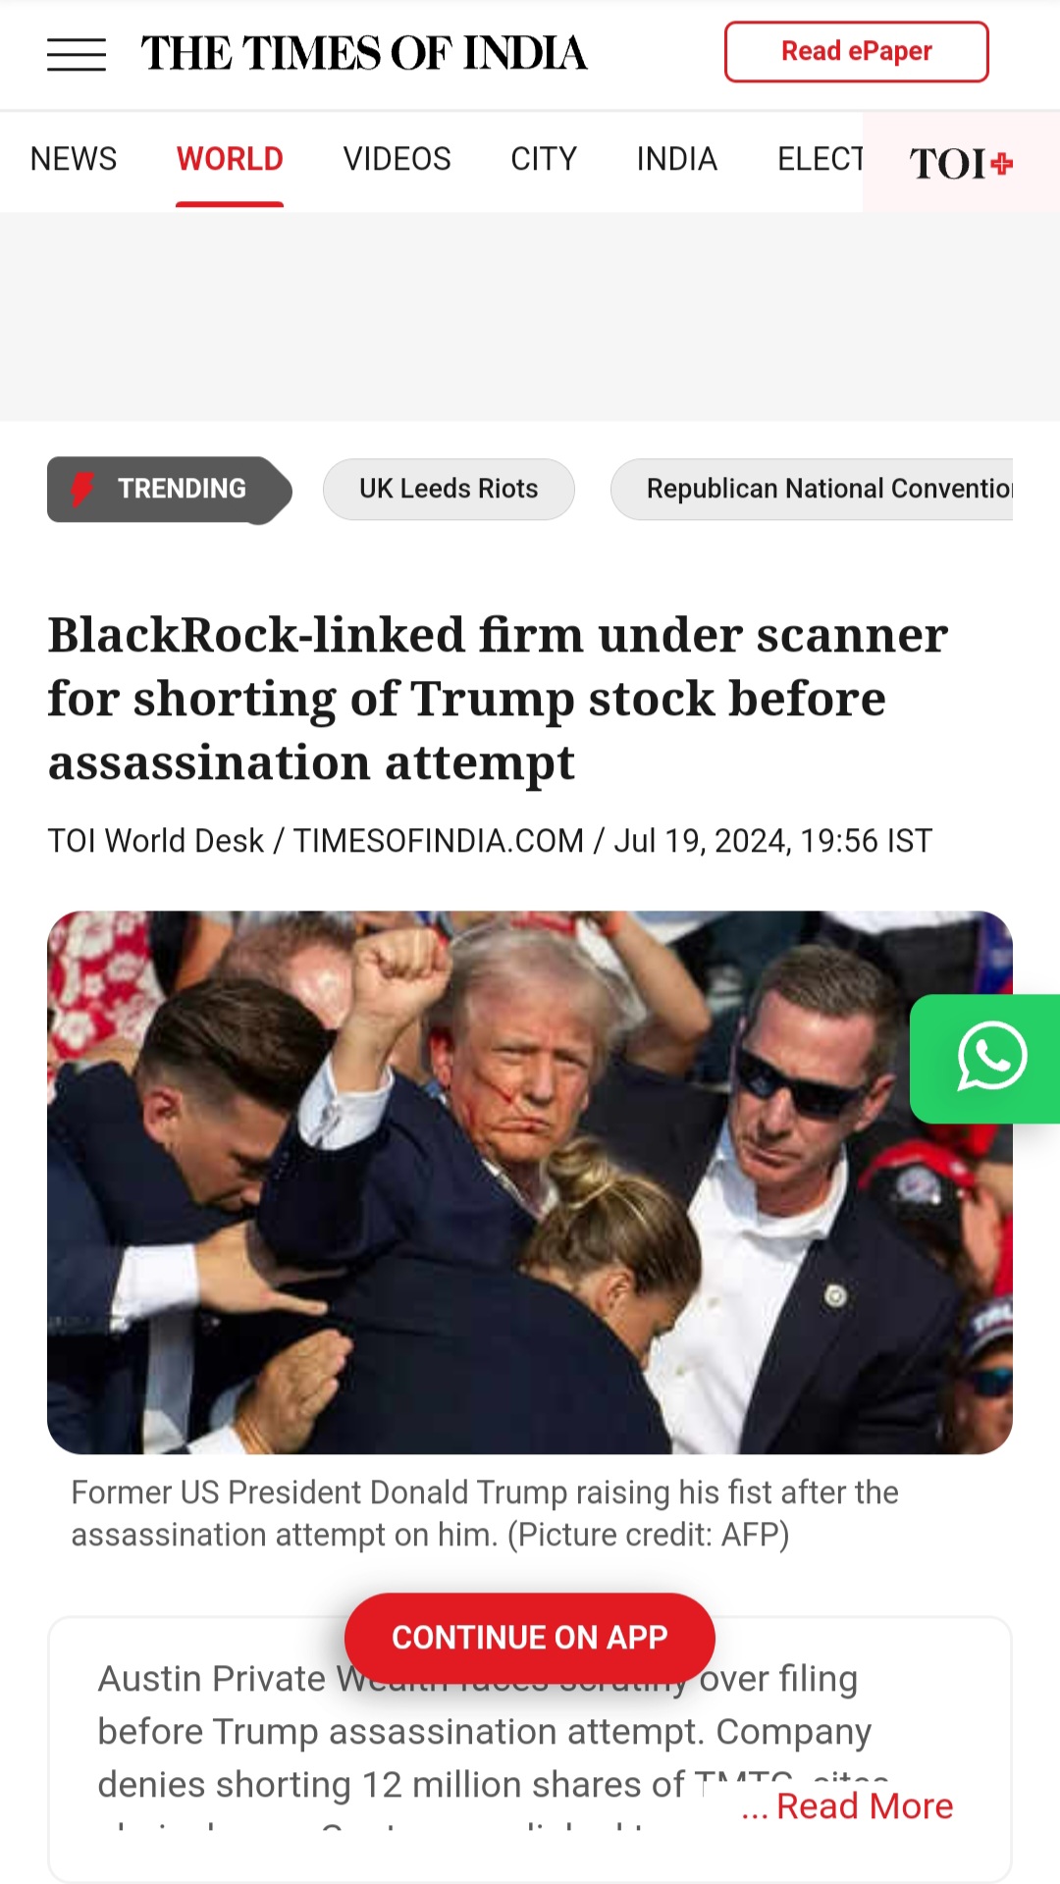Tap the green WhatsApp share icon
Screen dimensions: 1060x1884
[x=985, y=1059]
